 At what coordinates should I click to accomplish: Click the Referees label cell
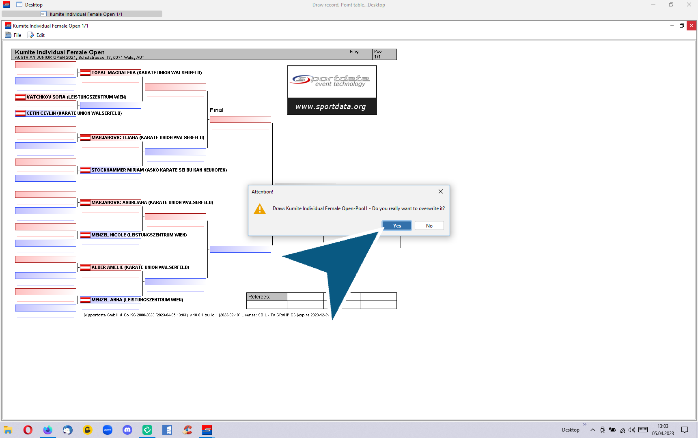267,297
